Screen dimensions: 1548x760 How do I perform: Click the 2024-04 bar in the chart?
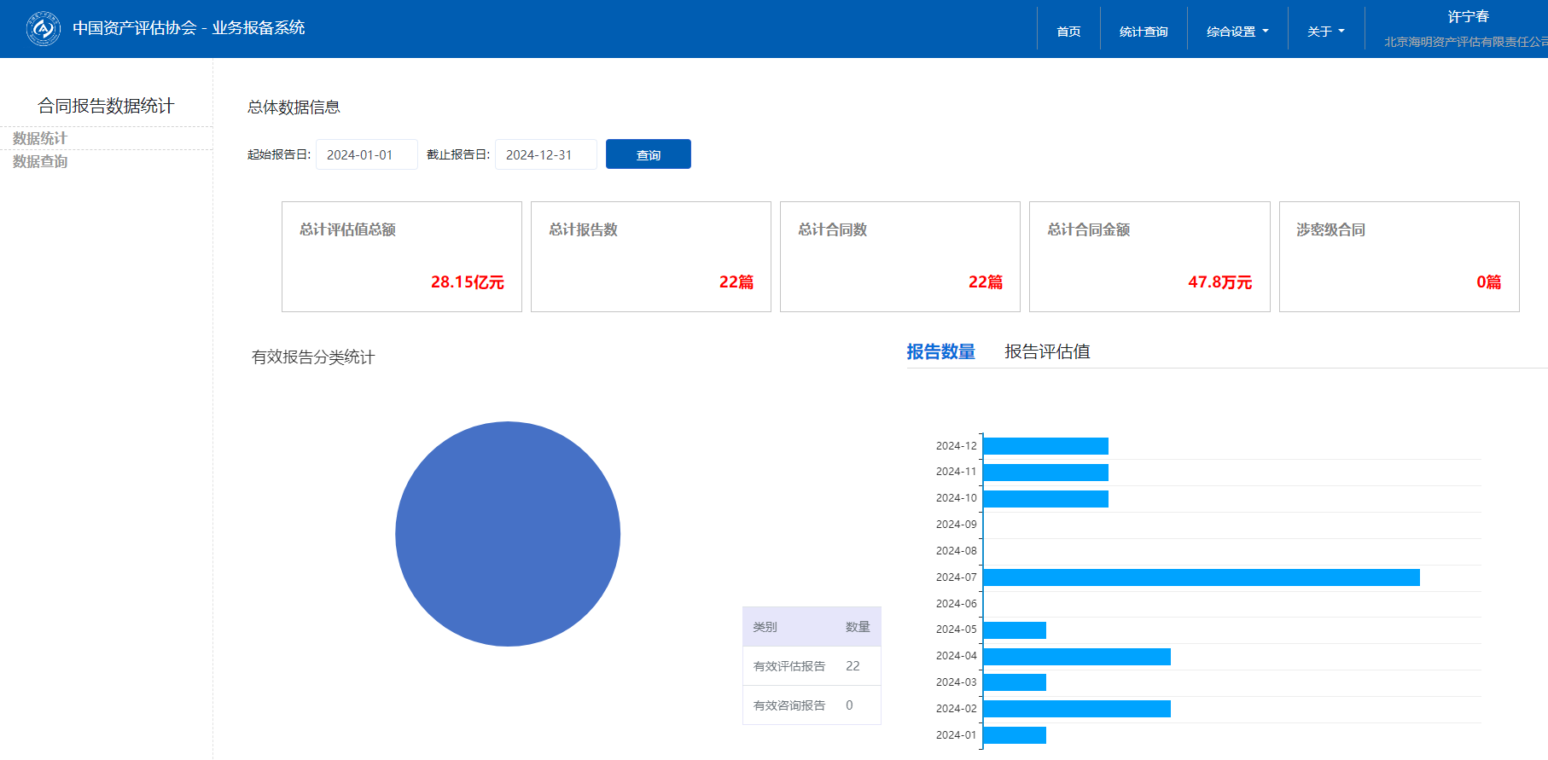[1076, 656]
